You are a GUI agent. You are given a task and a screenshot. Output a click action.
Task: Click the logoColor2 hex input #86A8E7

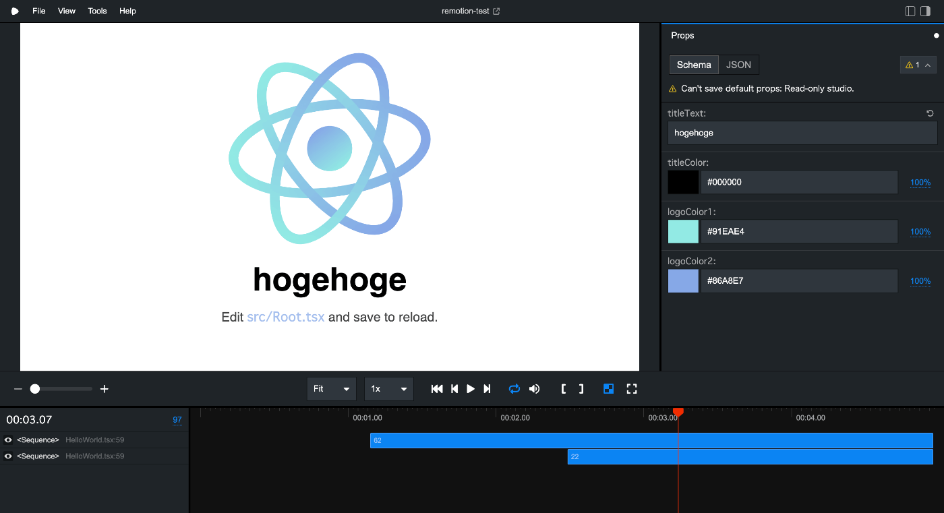click(x=799, y=280)
